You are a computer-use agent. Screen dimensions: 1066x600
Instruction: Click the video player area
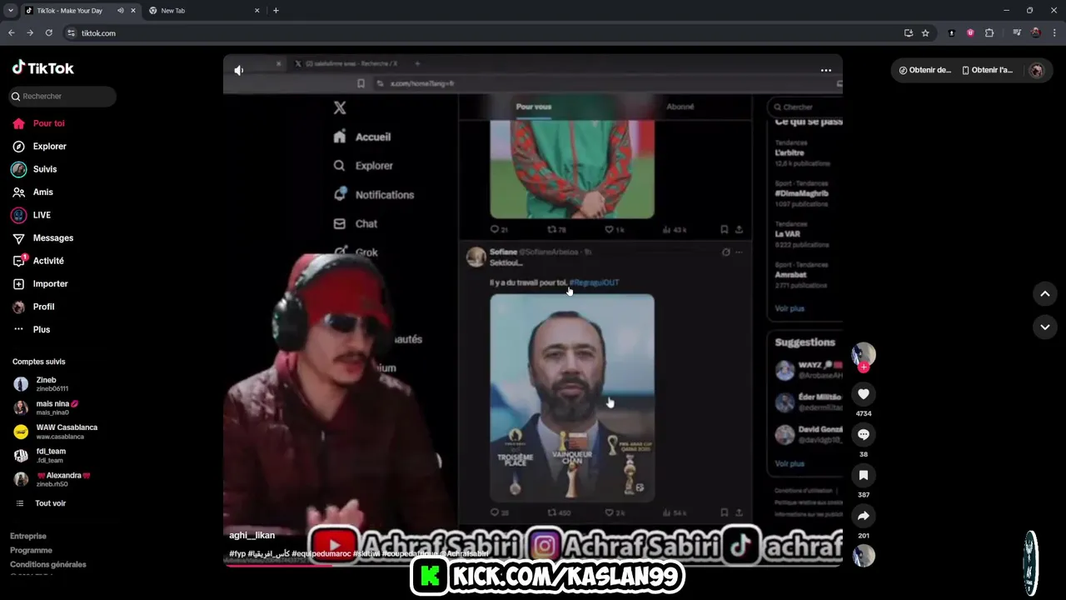533,310
